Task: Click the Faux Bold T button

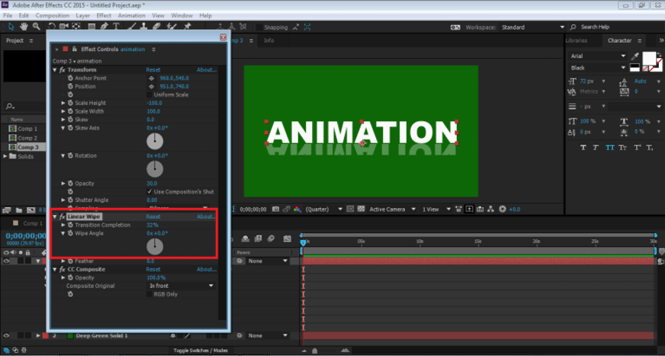Action: pos(583,147)
